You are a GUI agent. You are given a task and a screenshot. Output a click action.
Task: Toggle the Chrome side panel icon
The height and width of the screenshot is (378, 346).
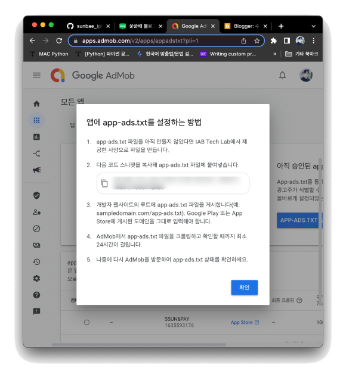click(x=287, y=40)
